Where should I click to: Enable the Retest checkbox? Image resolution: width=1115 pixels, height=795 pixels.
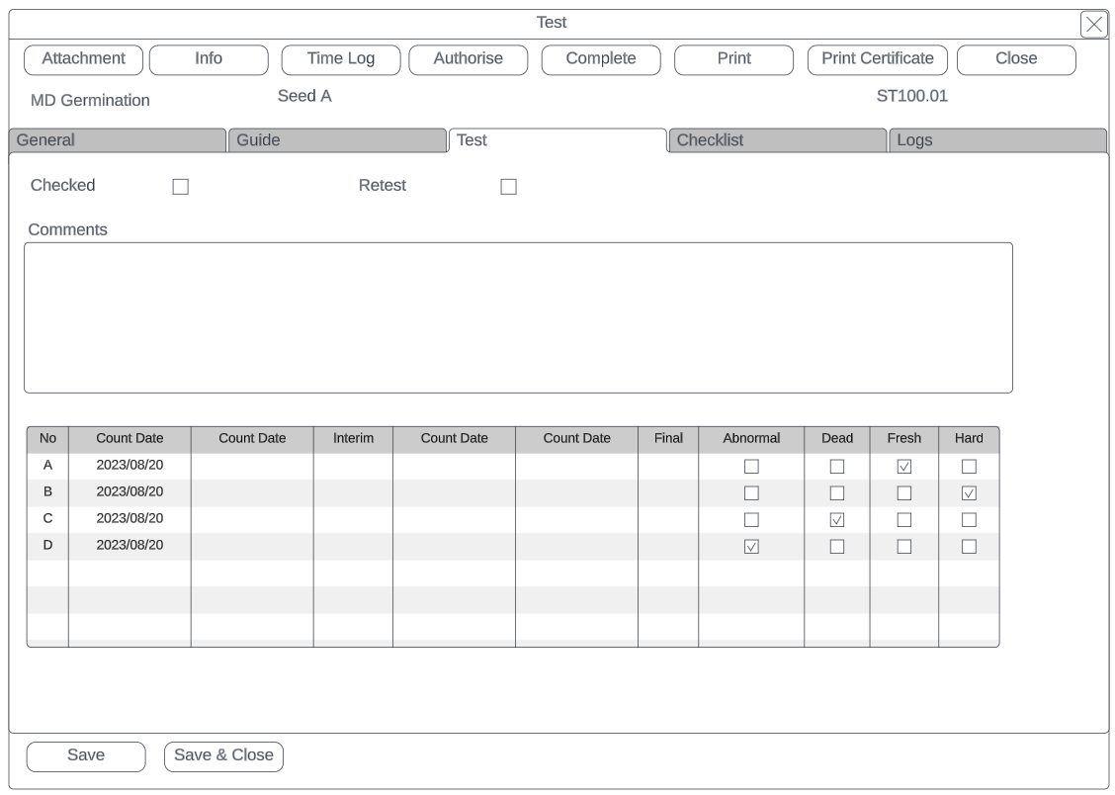tap(508, 187)
